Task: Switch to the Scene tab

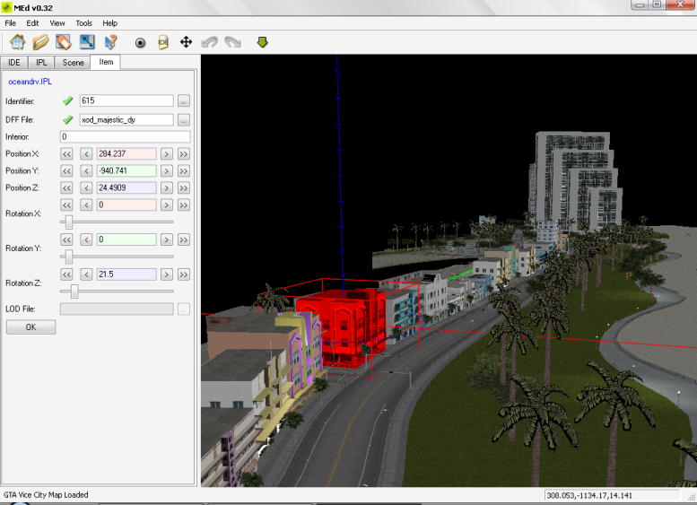Action: pyautogui.click(x=74, y=63)
